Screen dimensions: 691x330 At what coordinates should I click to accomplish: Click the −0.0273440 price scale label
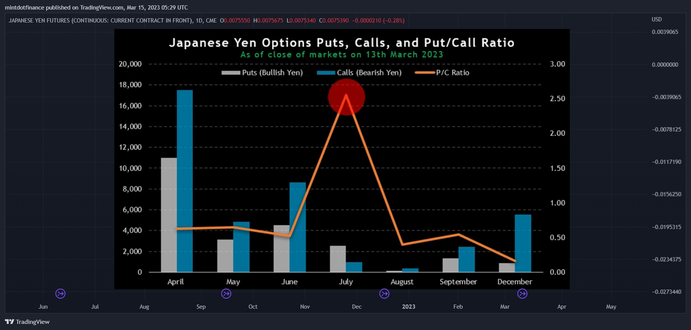click(x=667, y=292)
